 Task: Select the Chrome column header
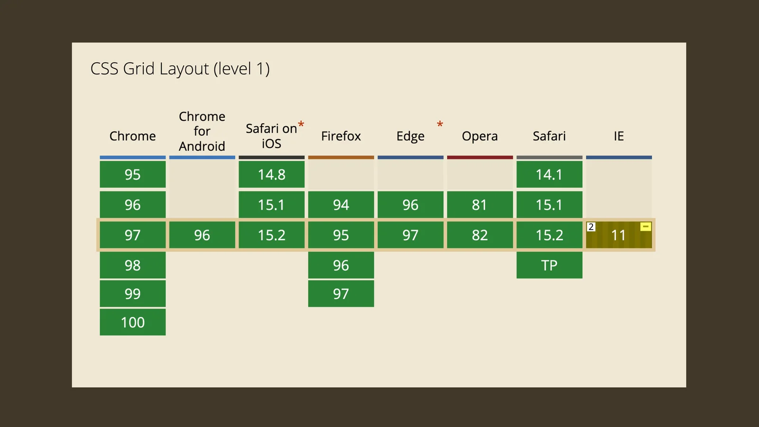[x=132, y=136]
